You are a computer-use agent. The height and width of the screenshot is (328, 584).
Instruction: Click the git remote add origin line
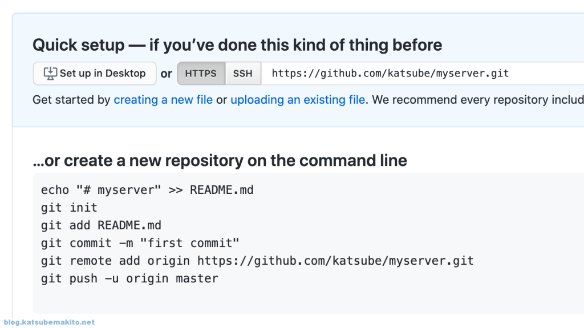click(257, 261)
